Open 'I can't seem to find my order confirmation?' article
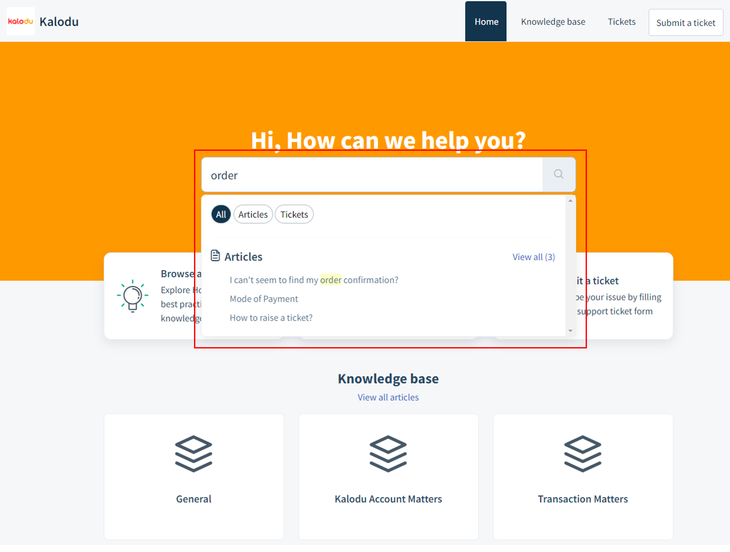 [x=314, y=280]
